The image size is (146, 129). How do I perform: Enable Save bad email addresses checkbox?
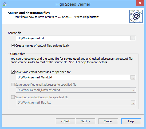(x=13, y=97)
